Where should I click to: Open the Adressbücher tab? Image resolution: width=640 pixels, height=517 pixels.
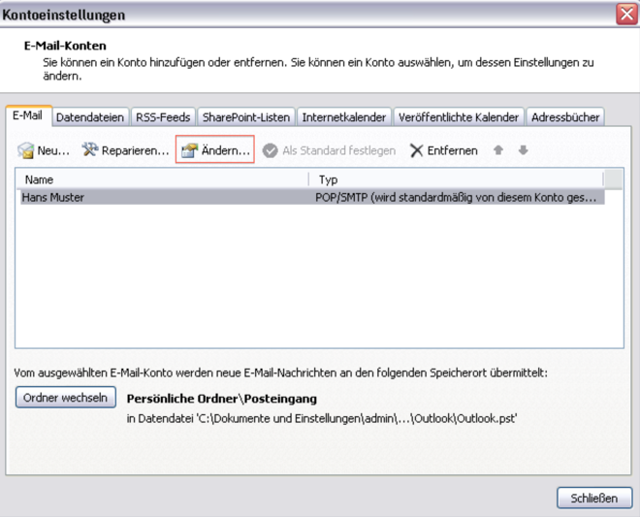tap(566, 117)
